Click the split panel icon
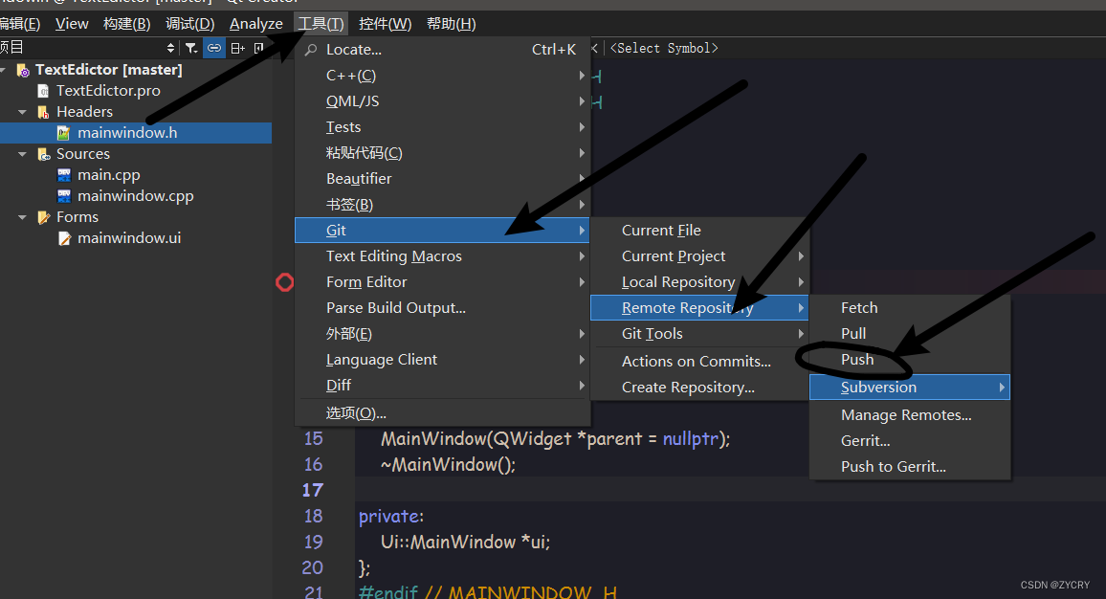1106x599 pixels. [237, 48]
